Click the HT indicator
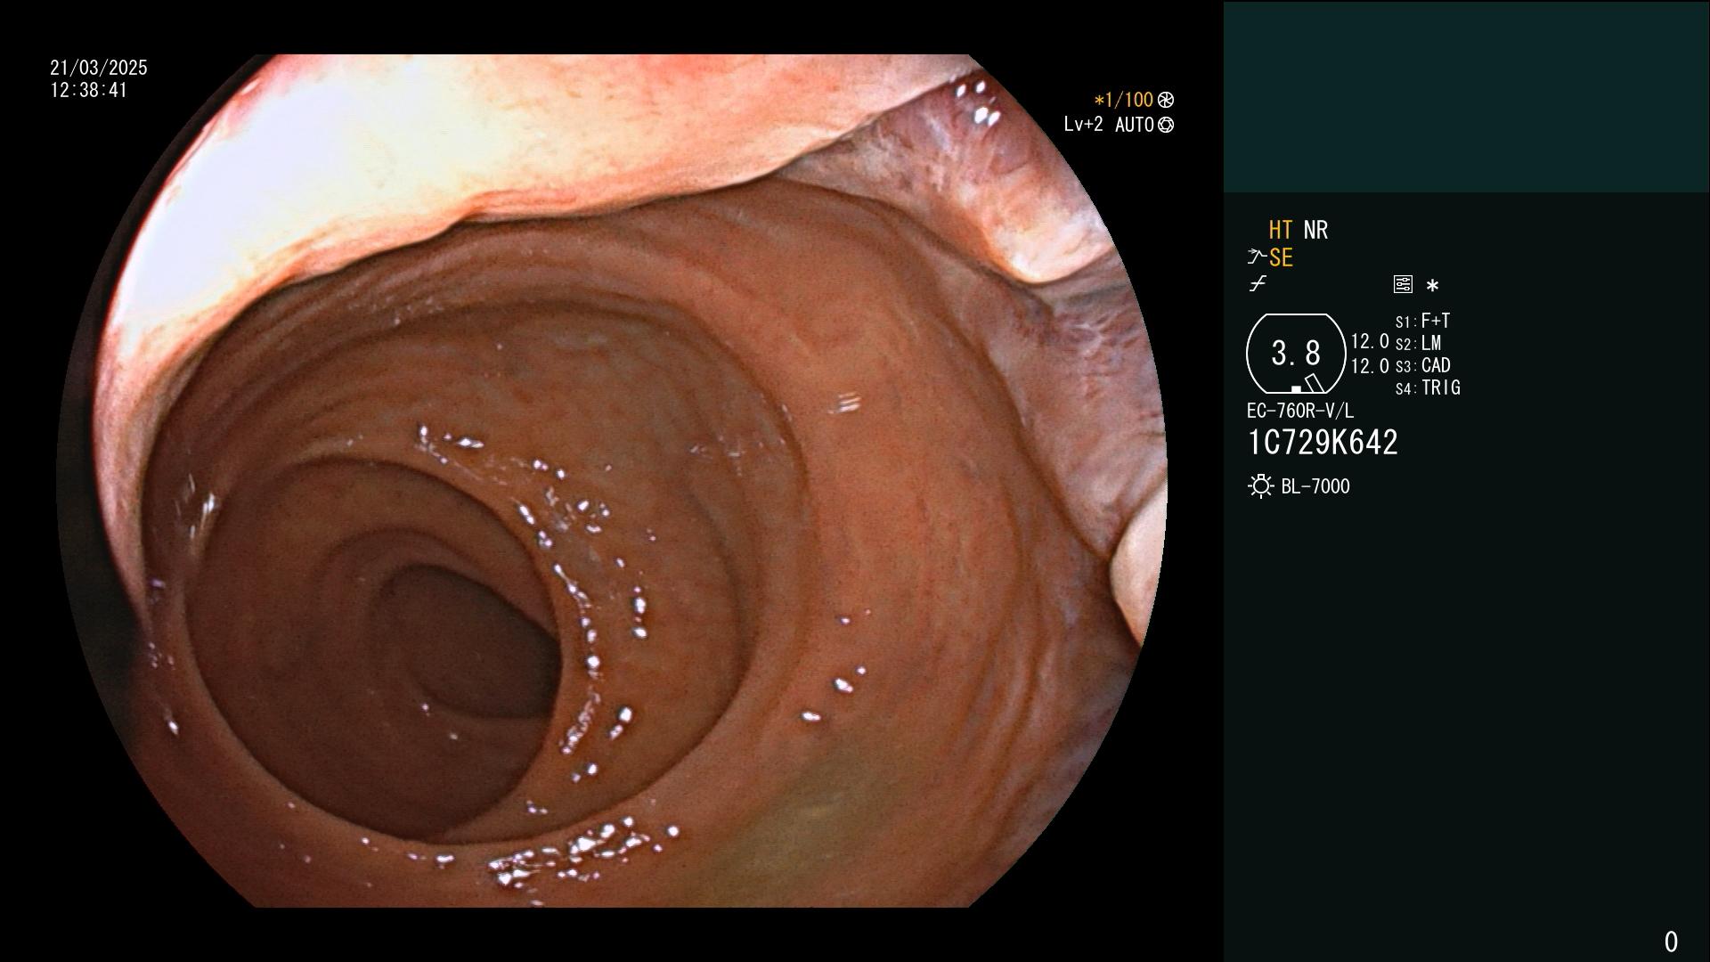The height and width of the screenshot is (962, 1710). (1280, 230)
